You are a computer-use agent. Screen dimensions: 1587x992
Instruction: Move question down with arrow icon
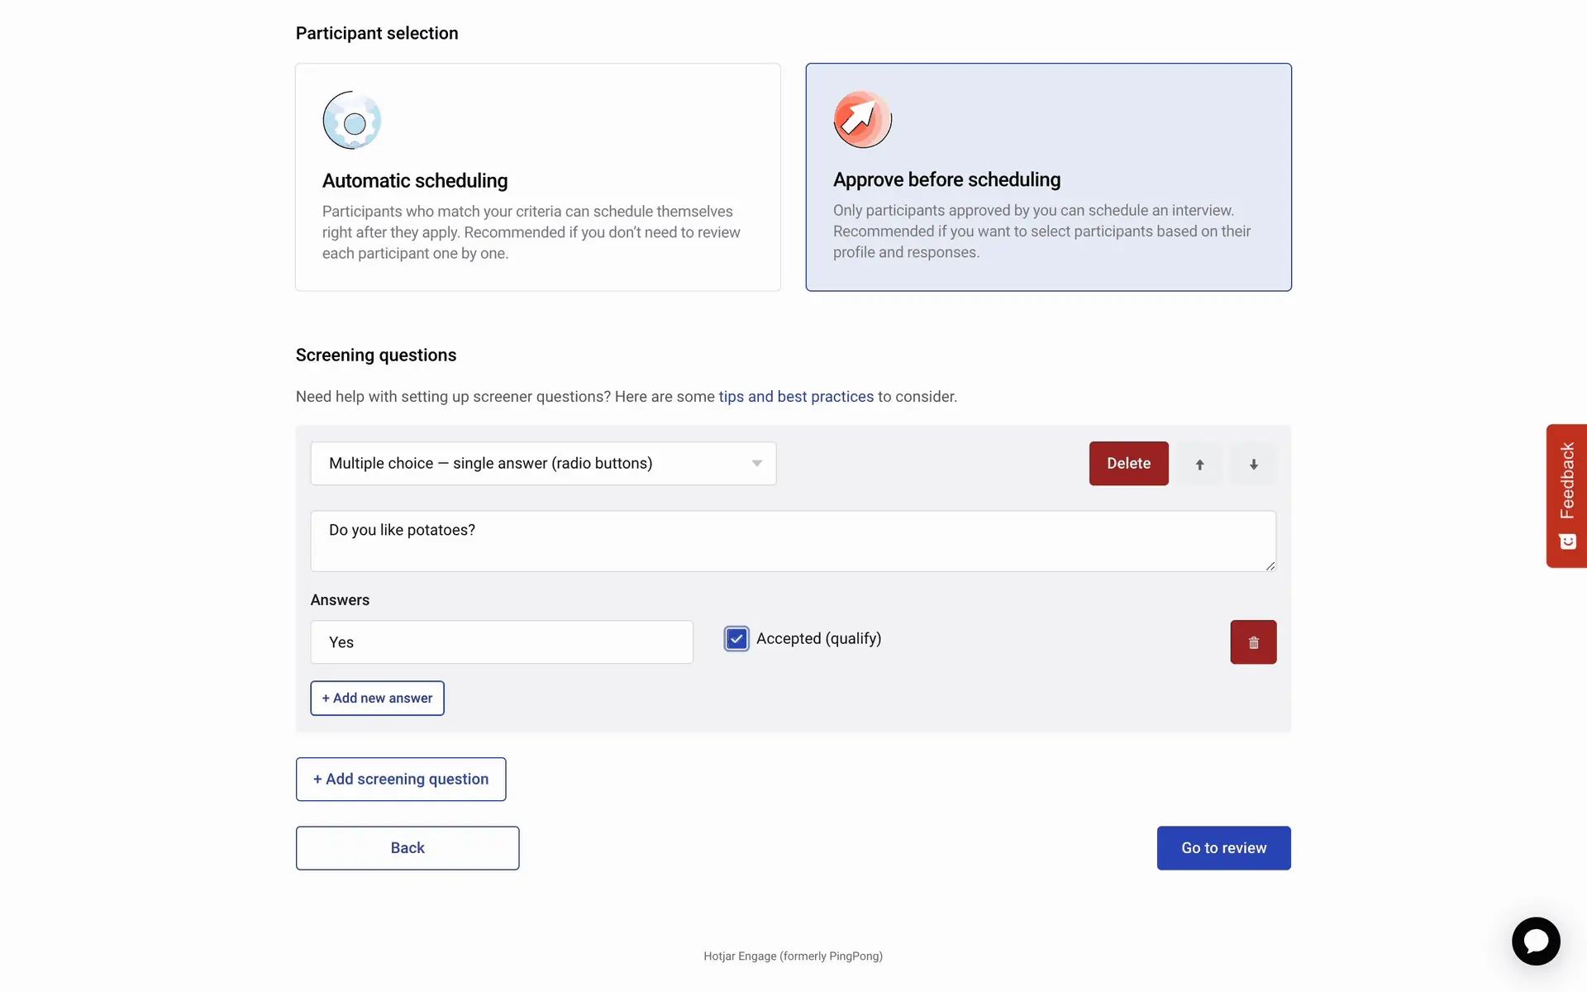tap(1253, 464)
